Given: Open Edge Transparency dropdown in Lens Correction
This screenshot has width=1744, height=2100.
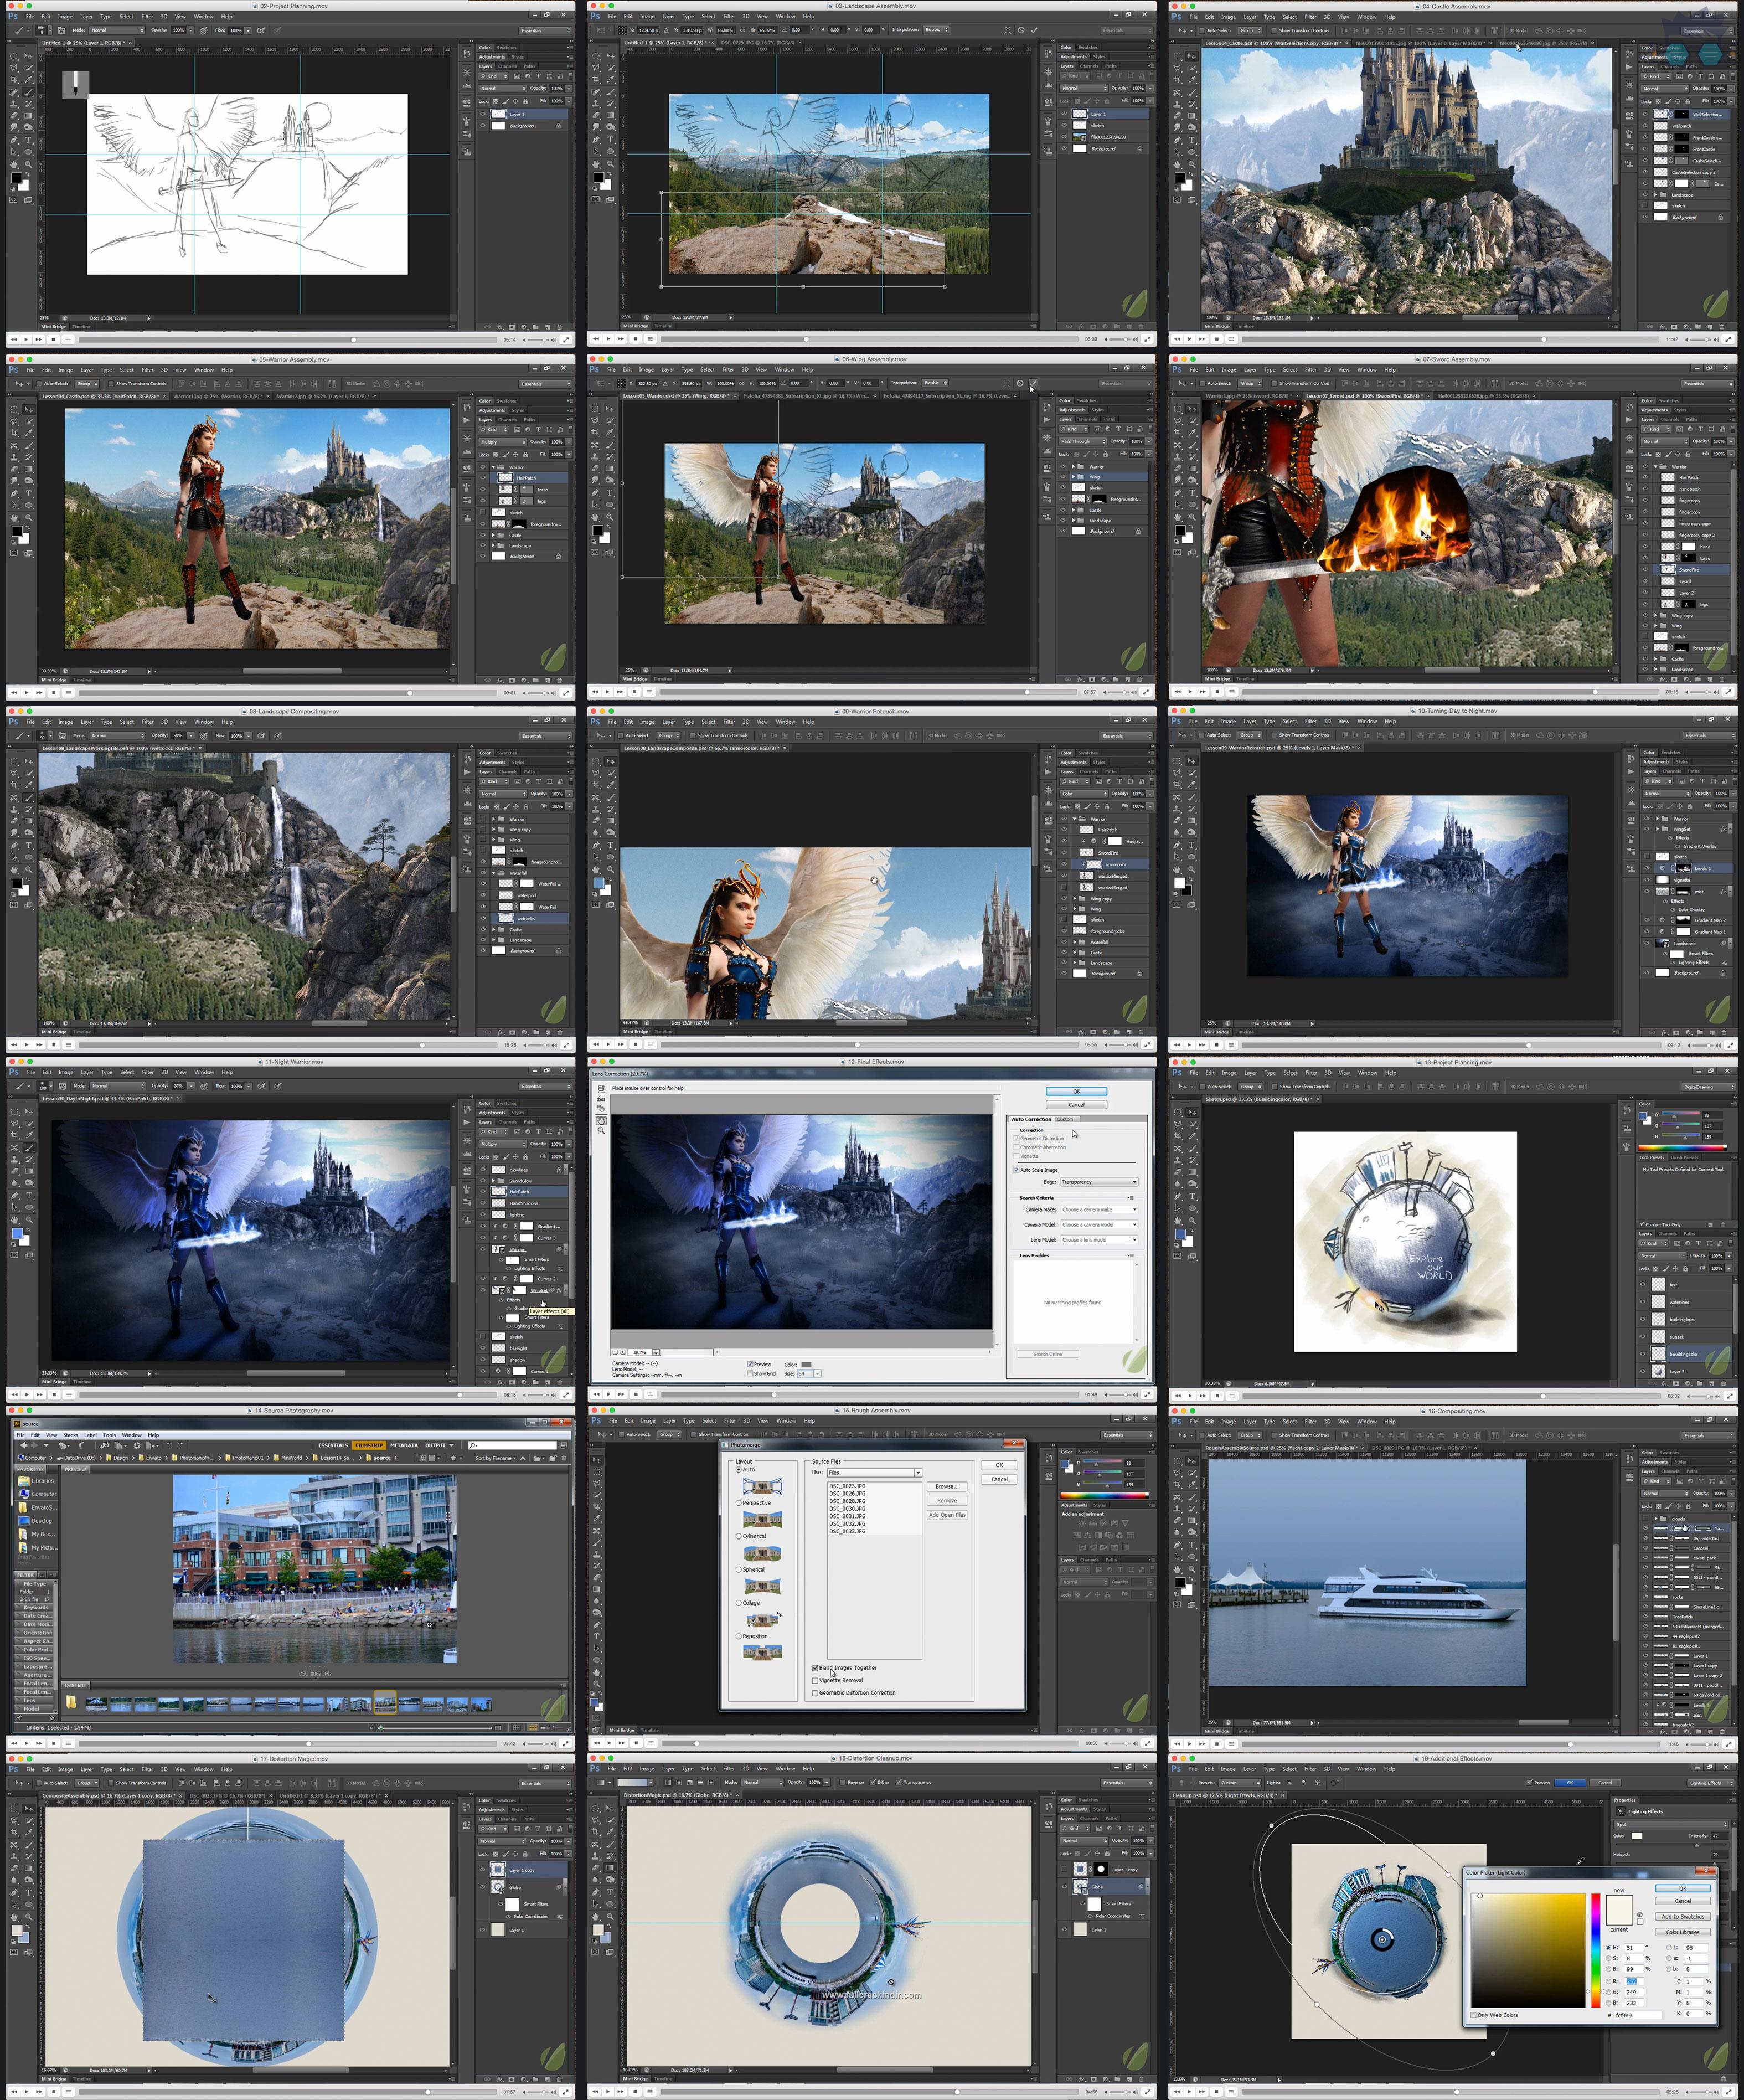Looking at the screenshot, I should [1099, 1182].
